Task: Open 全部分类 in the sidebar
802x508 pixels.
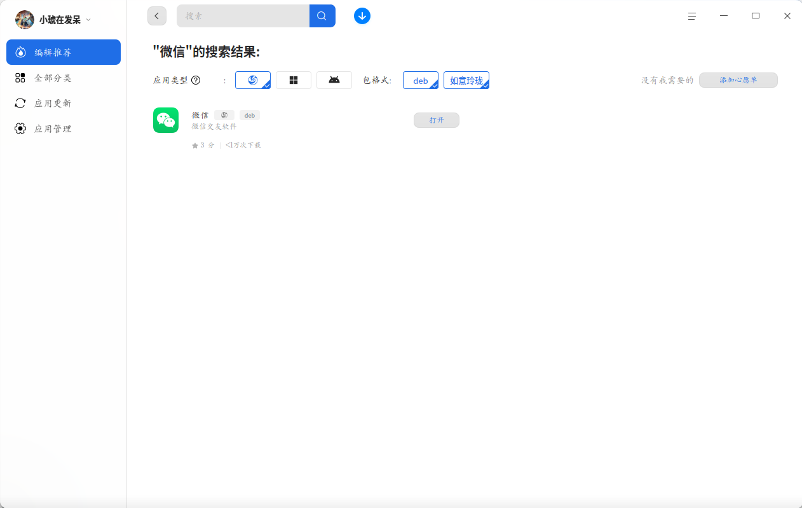Action: [x=64, y=78]
